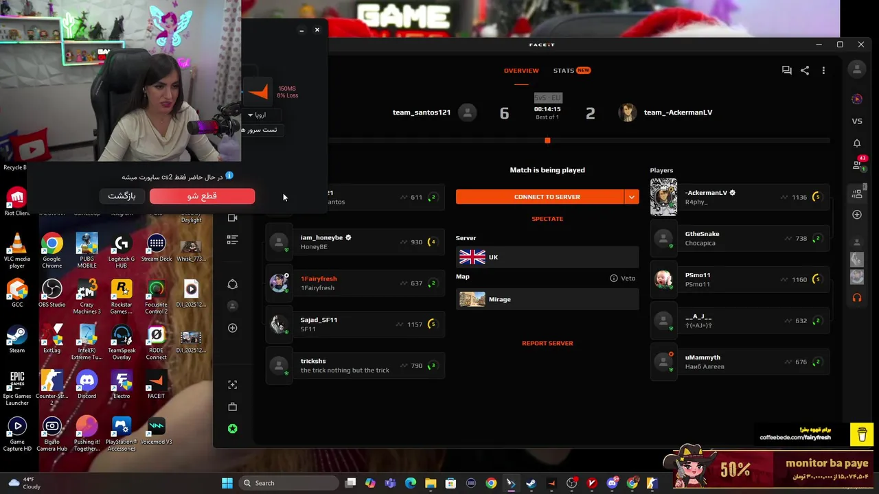Image resolution: width=879 pixels, height=494 pixels.
Task: Launch Rockstar Games desktop shortcut
Action: point(122,296)
